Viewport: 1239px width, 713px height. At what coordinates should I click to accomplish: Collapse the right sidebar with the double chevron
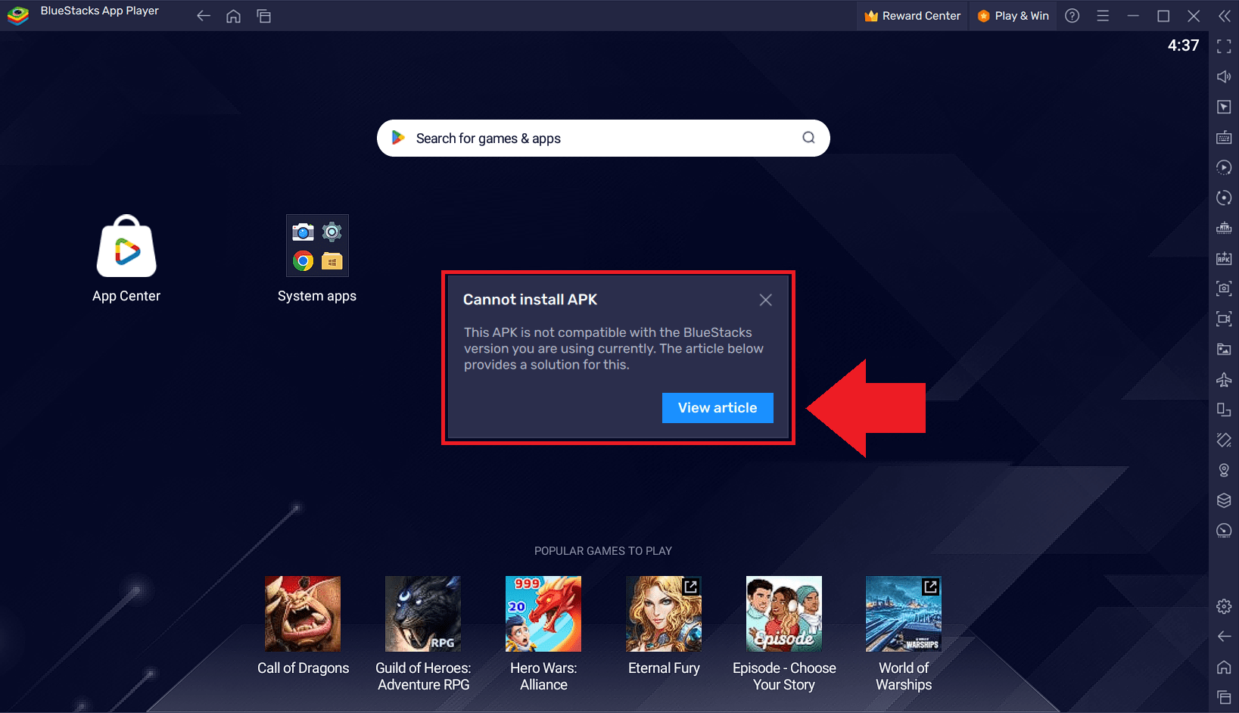click(1224, 15)
